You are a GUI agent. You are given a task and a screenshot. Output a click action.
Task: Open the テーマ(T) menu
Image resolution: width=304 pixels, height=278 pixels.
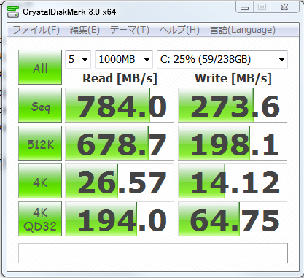pyautogui.click(x=129, y=30)
